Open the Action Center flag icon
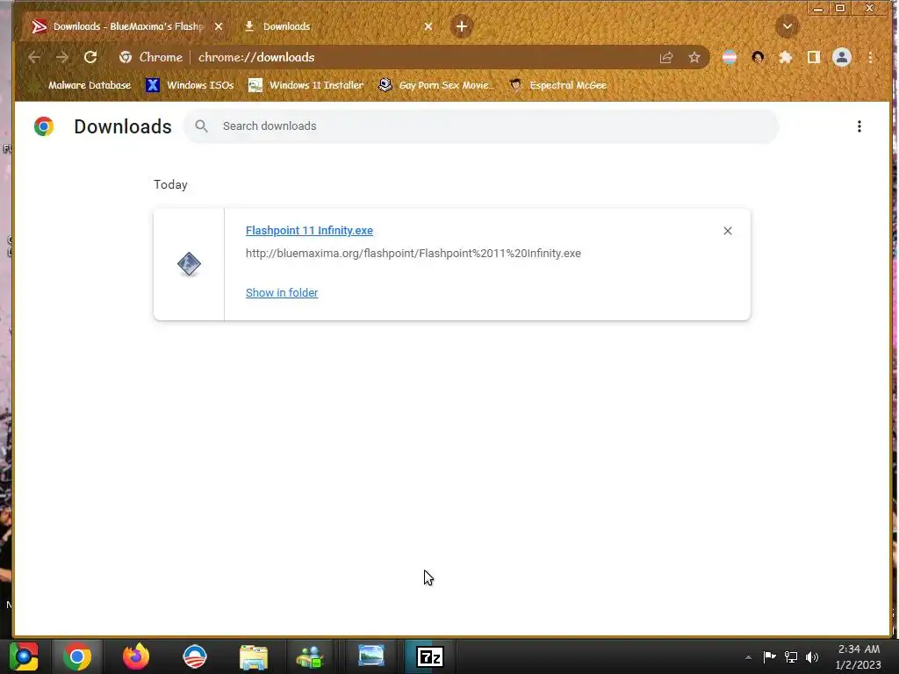The width and height of the screenshot is (899, 674). [x=769, y=656]
